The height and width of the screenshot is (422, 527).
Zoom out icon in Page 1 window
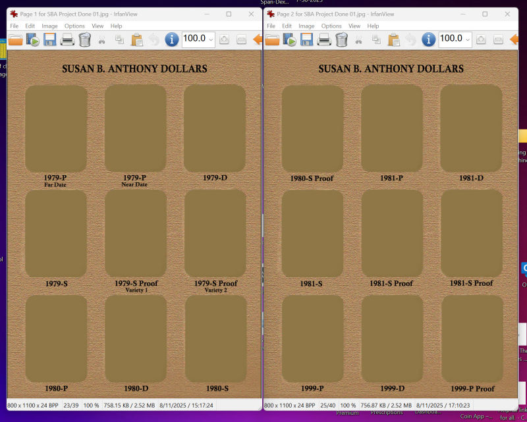click(241, 40)
